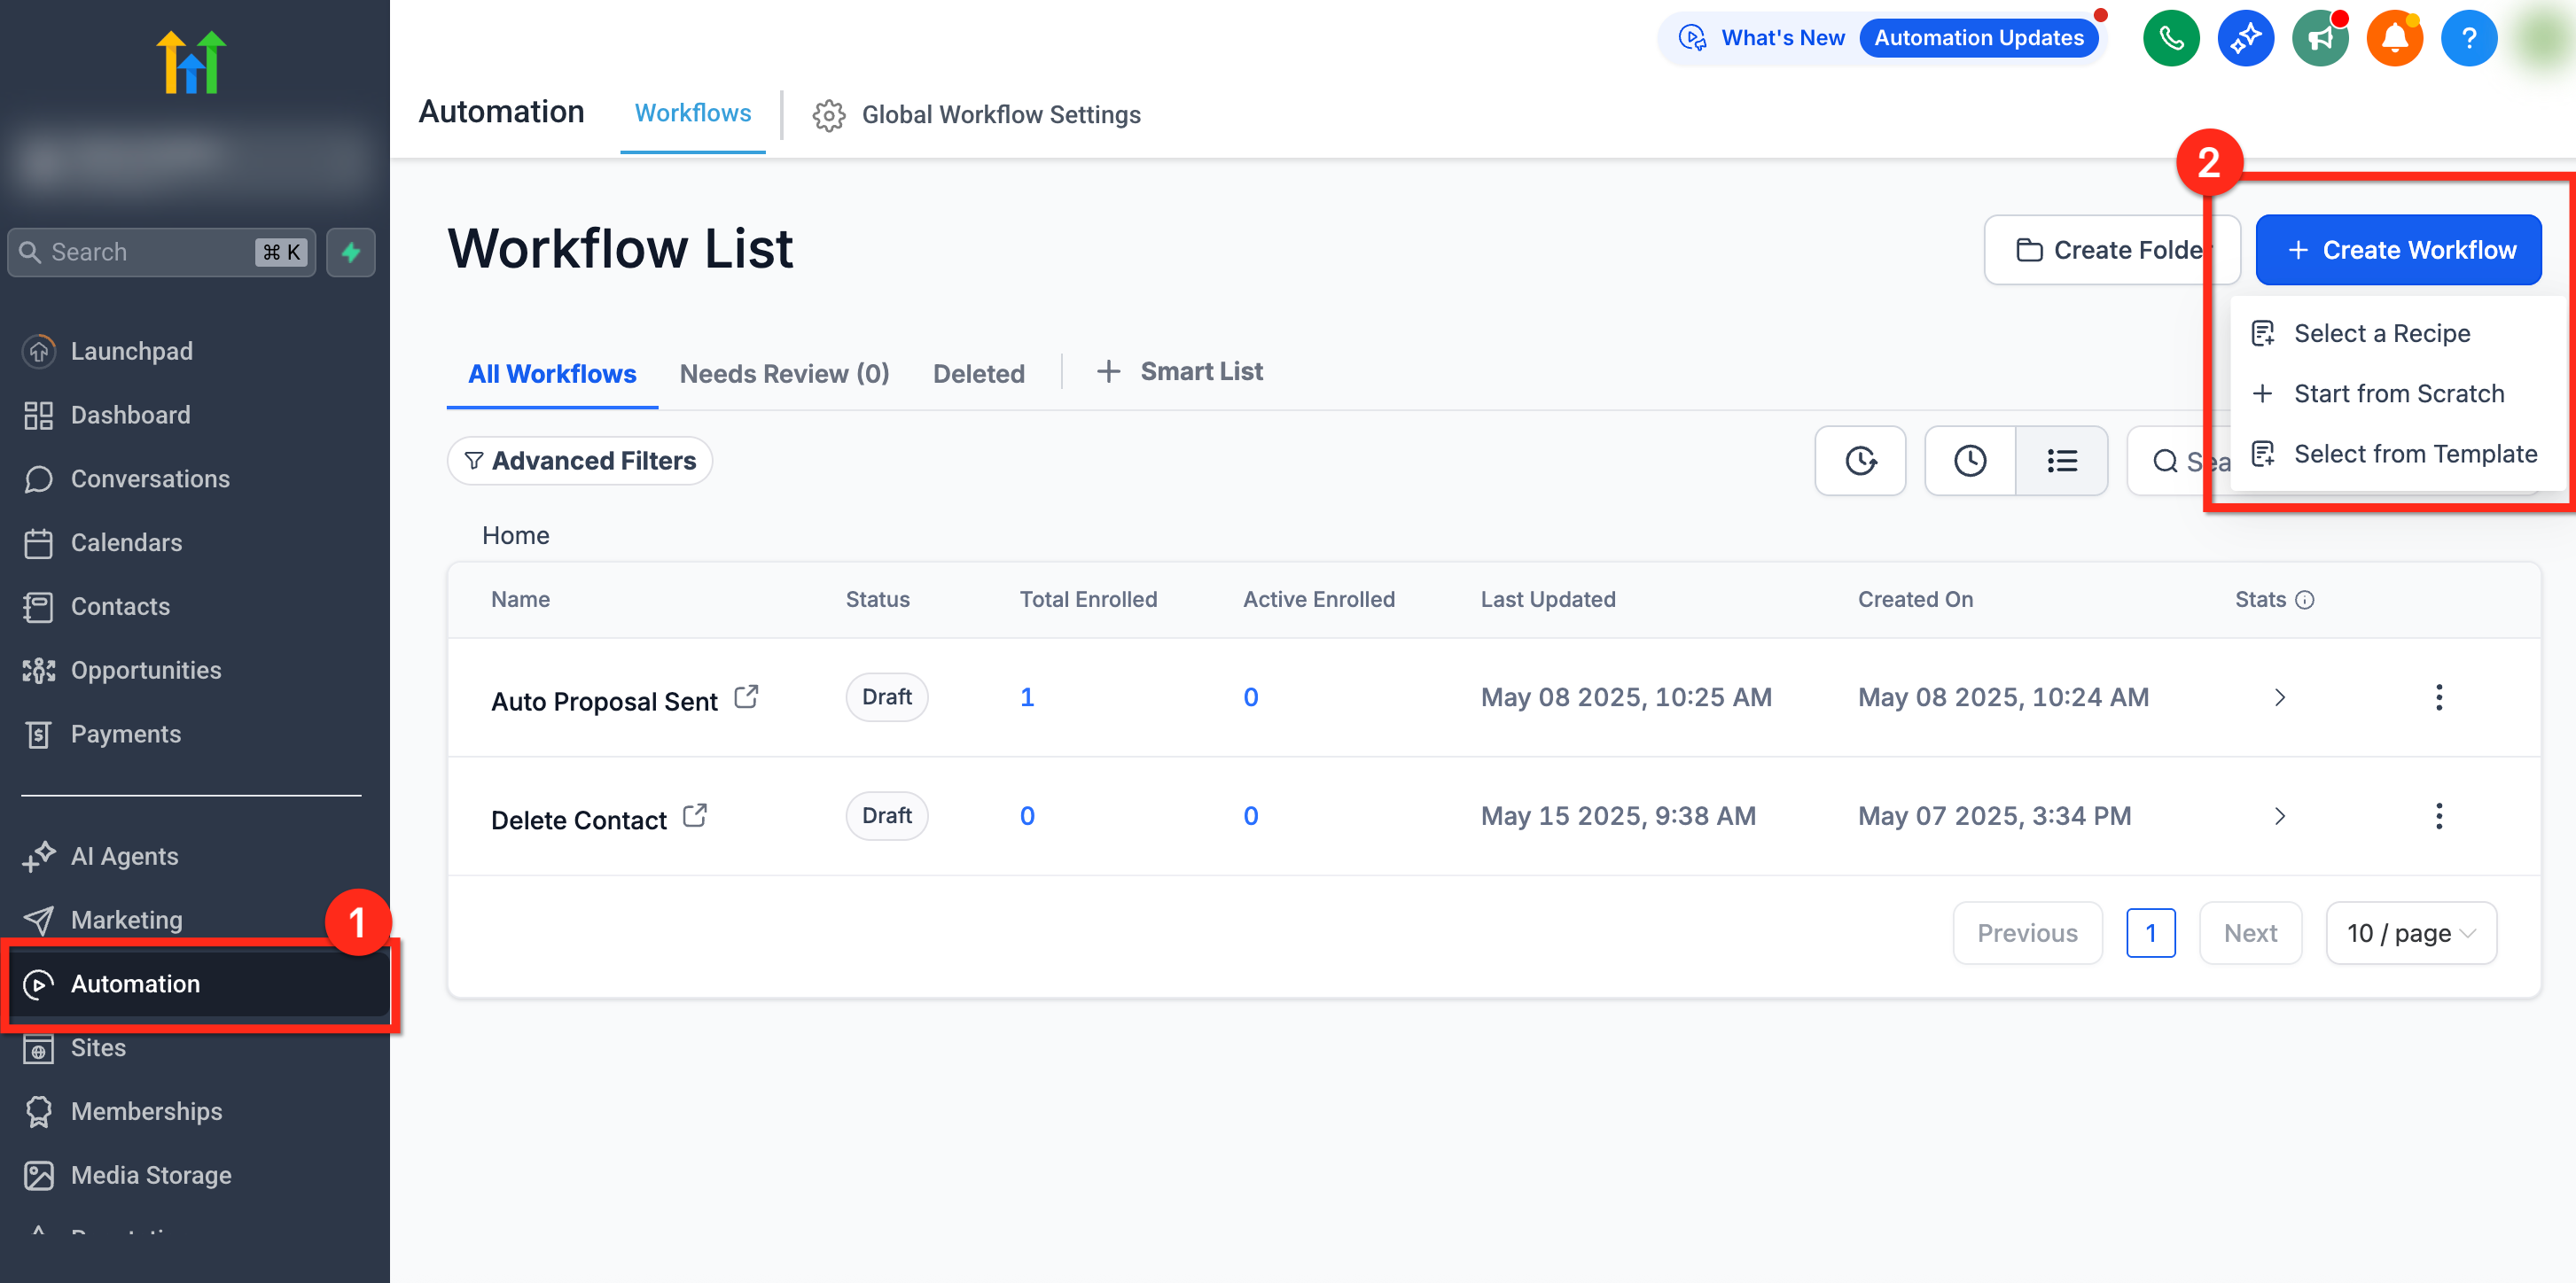
Task: Expand stats chevron for Delete Contact row
Action: (x=2280, y=816)
